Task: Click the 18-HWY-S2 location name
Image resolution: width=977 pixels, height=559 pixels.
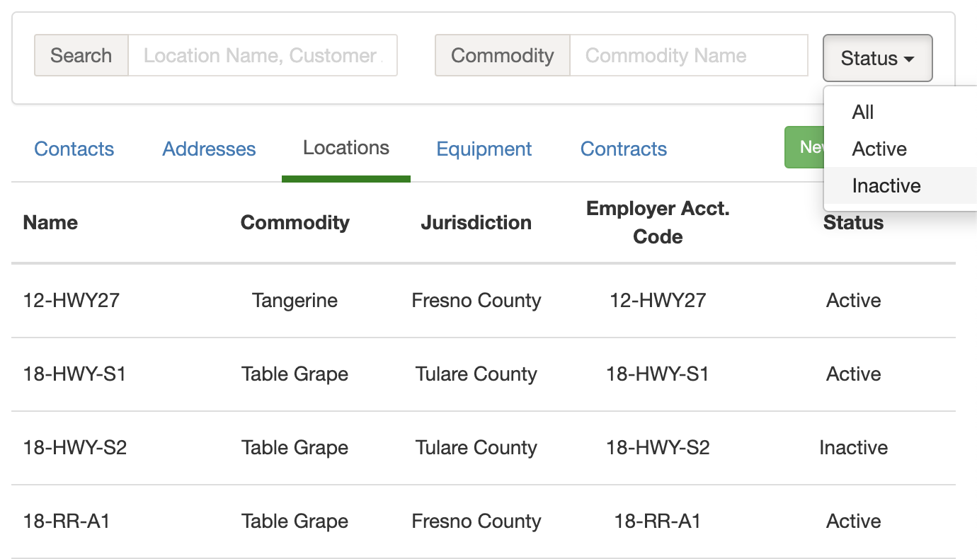Action: (75, 447)
